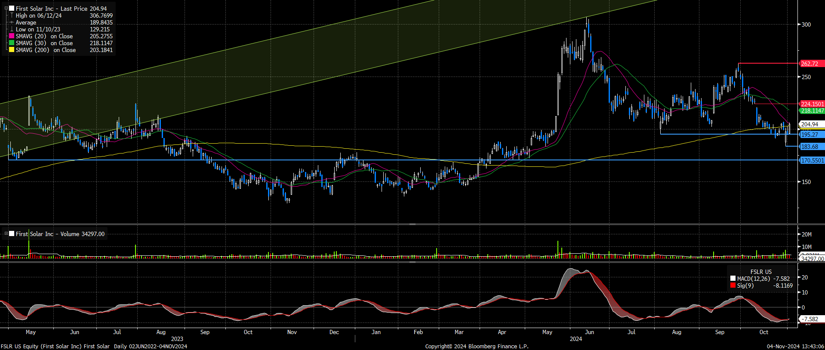Viewport: 825px width, 350px height.
Task: Click the green 218.1147 price axis tag
Action: 812,111
